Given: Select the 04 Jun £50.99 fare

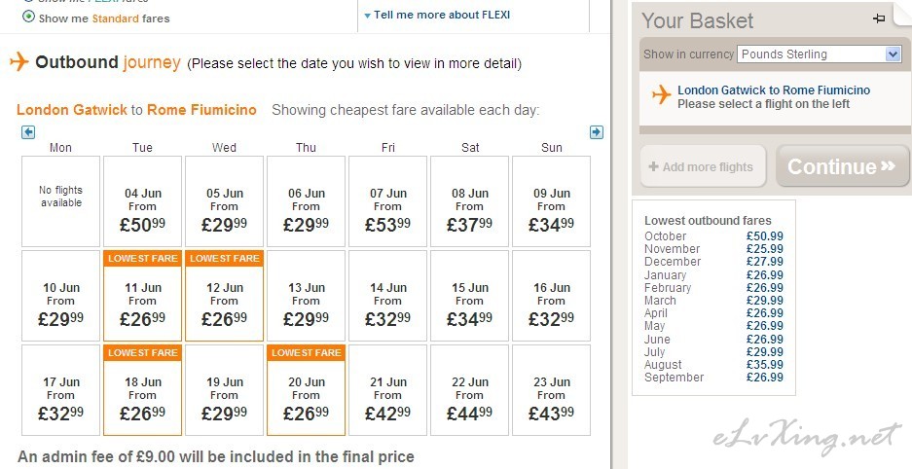Looking at the screenshot, I should tap(142, 201).
